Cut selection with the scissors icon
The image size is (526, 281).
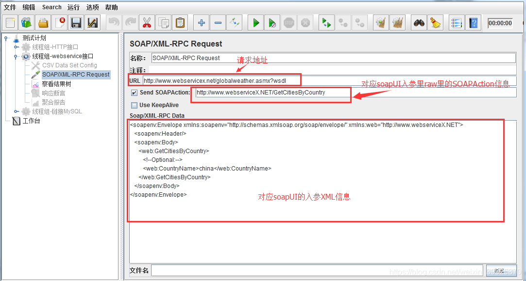[147, 23]
